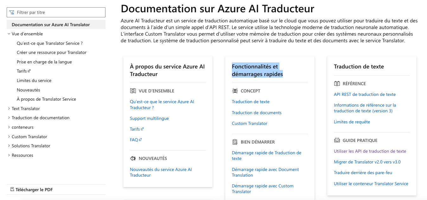Click the Télécharger le PDF button
This screenshot has width=427, height=200.
[34, 190]
